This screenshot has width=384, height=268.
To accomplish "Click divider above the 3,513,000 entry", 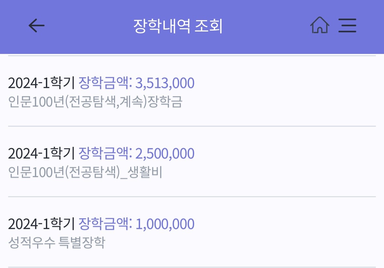I will [192, 56].
